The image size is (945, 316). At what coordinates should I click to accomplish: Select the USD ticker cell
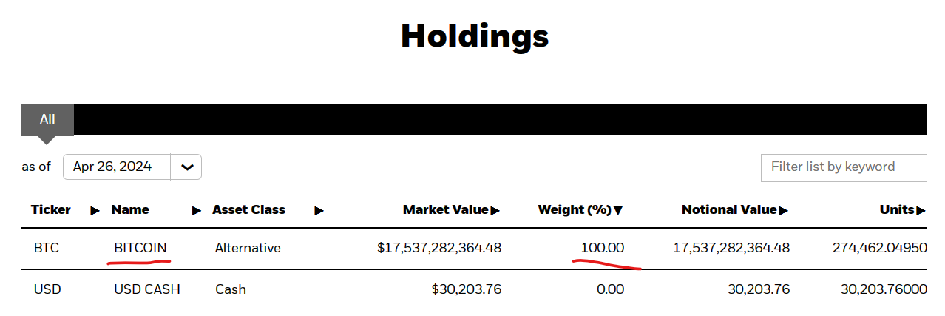click(x=47, y=289)
